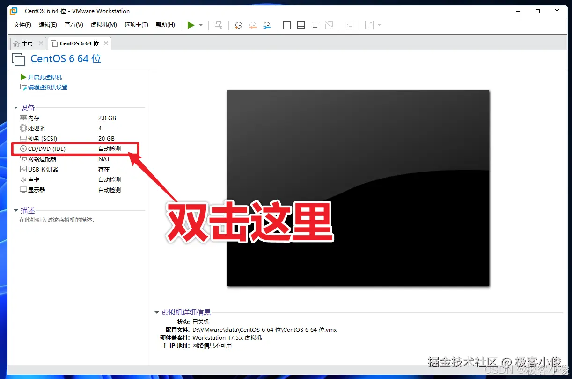The width and height of the screenshot is (572, 379).
Task: Click the VMware logo in title bar
Action: (14, 11)
